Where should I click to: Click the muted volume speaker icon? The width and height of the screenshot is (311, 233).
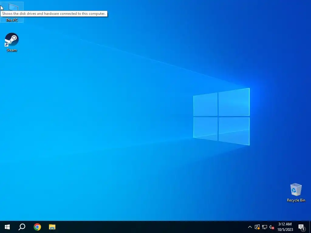272,227
